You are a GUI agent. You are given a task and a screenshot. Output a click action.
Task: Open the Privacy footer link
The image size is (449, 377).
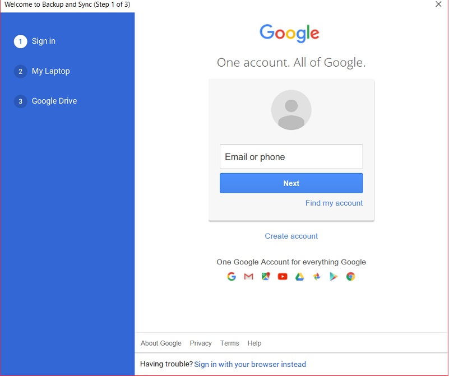201,343
